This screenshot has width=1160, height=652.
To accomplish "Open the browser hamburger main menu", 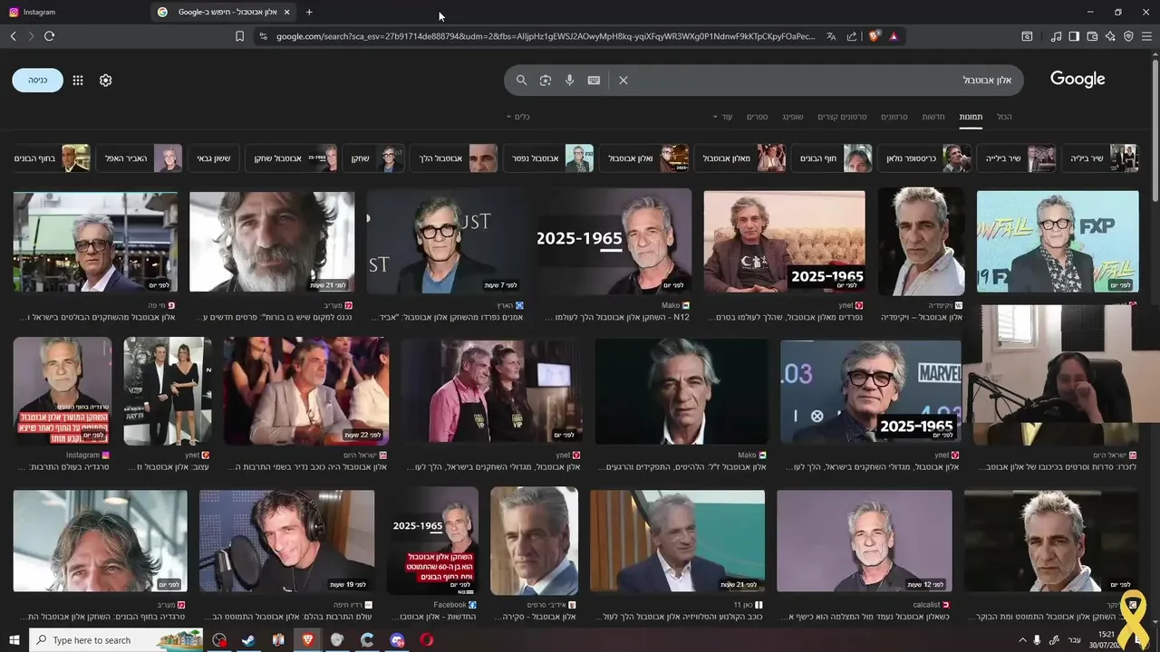I will [1146, 36].
